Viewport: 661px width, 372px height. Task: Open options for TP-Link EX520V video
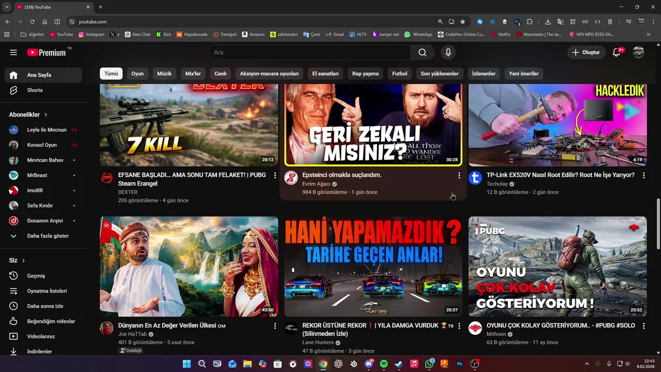point(643,176)
